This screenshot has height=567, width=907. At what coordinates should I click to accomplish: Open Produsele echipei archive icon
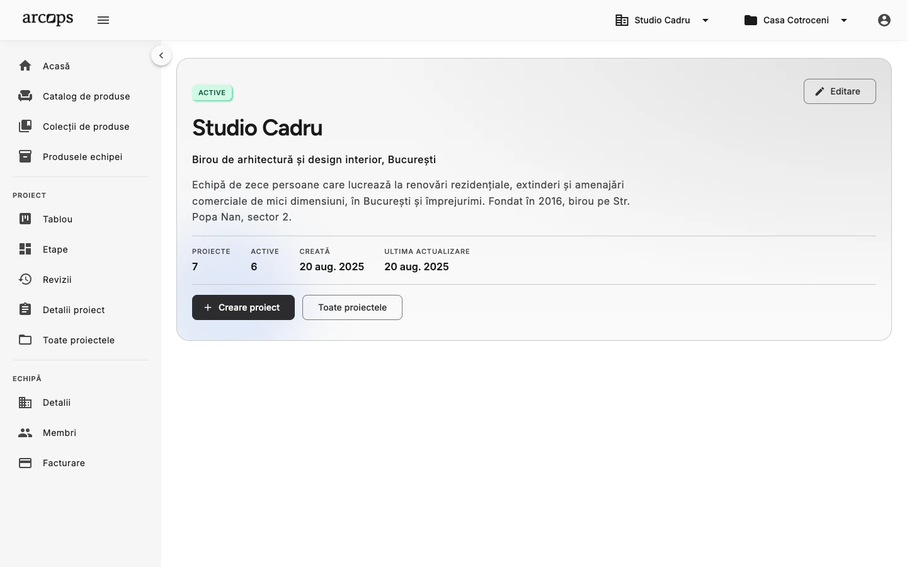point(25,156)
